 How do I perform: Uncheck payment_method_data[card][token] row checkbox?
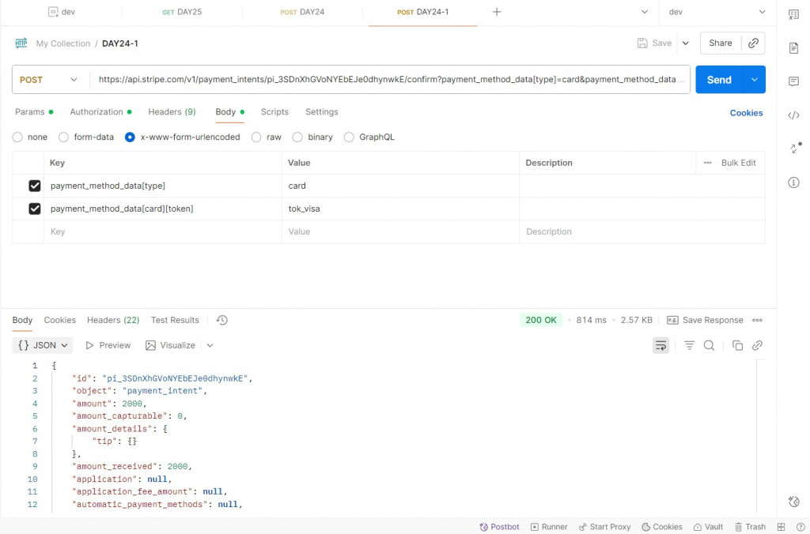tap(35, 209)
